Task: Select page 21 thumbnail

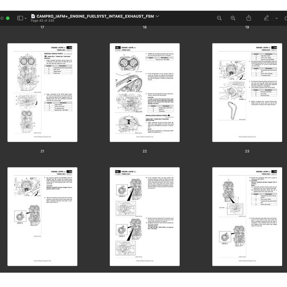Action: [x=42, y=216]
